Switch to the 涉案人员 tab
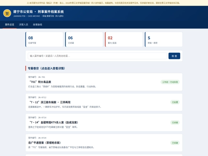Screen dimensions: 208x156 tap(23, 25)
